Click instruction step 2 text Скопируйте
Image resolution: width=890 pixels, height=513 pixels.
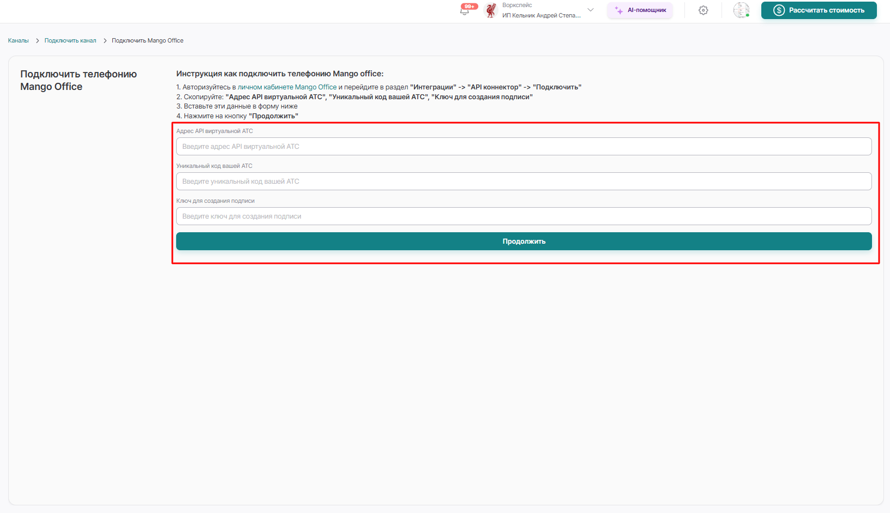354,97
